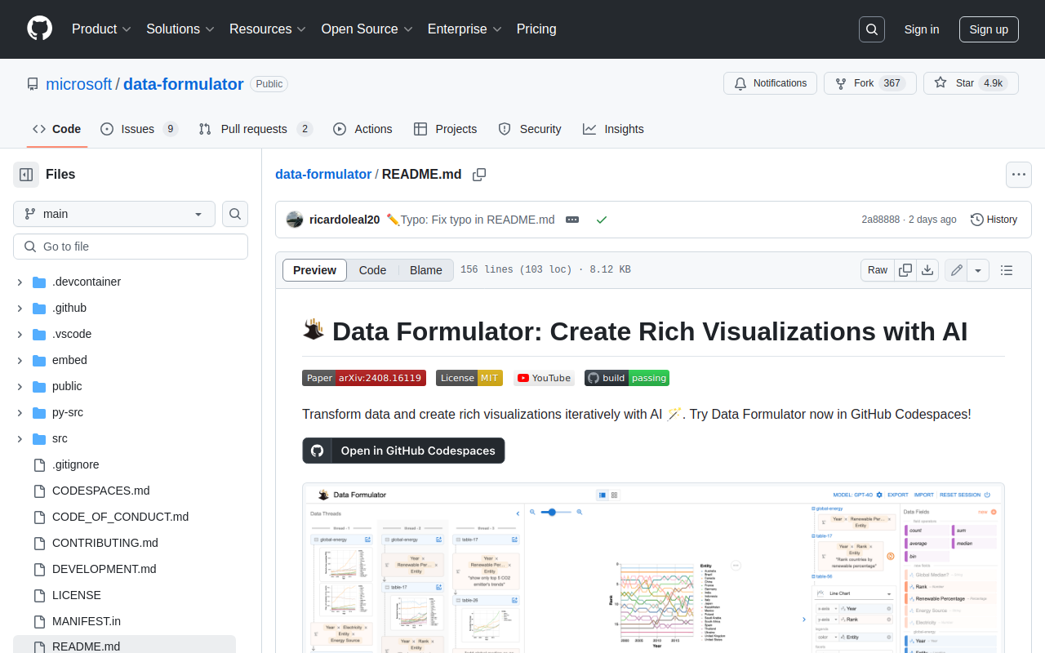Copy raw file contents
Viewport: 1045px width, 653px height.
pyautogui.click(x=905, y=270)
